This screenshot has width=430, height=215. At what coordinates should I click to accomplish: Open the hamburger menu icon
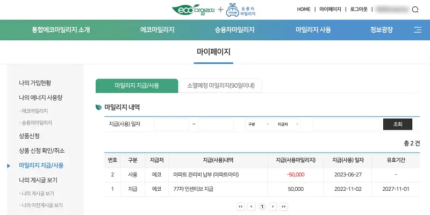coord(417,30)
